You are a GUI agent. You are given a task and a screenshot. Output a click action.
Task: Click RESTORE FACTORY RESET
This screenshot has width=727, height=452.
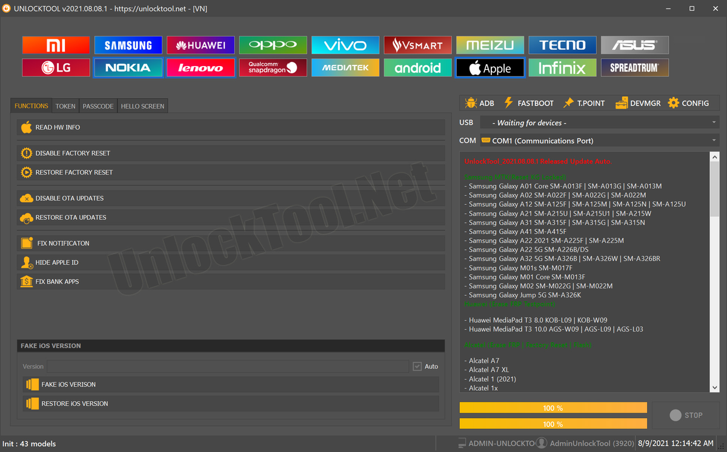(x=231, y=172)
